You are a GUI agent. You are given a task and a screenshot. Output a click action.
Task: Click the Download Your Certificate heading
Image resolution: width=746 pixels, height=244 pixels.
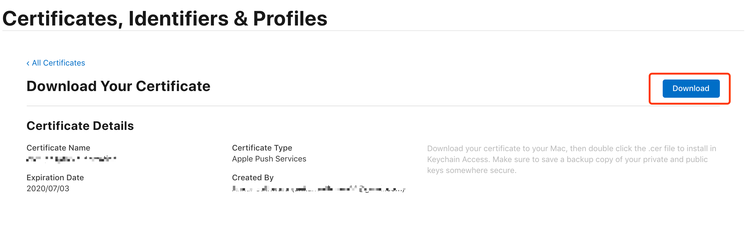119,86
